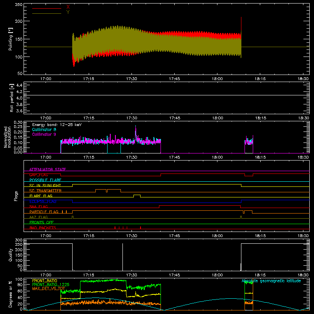The height and width of the screenshot is (314, 314).
Task: Click the 0.30 tick on modulation axis
Action: click(x=18, y=122)
